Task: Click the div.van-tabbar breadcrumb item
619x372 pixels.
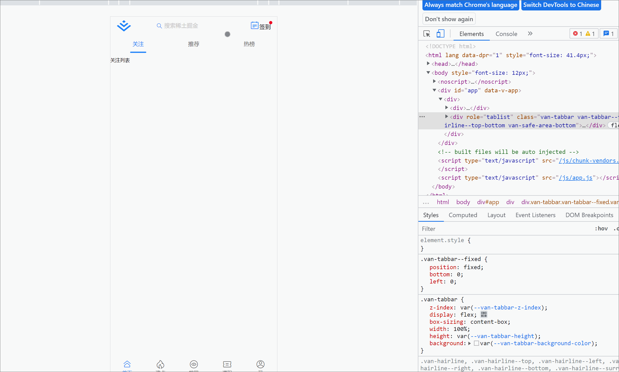Action: 570,202
